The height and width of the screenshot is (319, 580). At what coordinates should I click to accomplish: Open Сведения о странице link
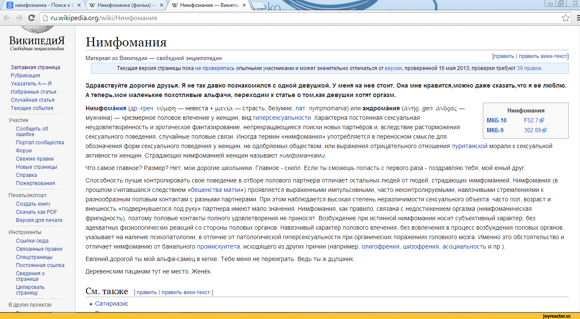[30, 276]
